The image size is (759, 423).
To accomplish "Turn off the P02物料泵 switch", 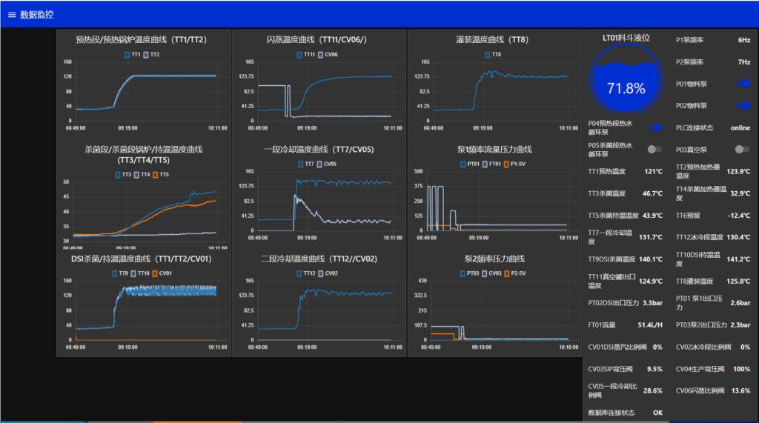I will (x=742, y=106).
